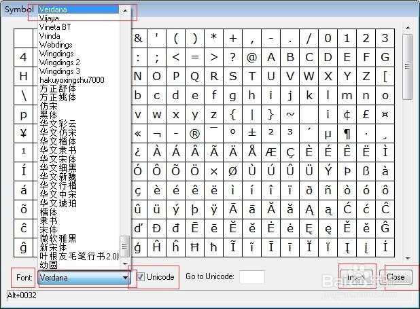Screen dimensions: 420x309
Task: Click the Insert button
Action: point(356,277)
